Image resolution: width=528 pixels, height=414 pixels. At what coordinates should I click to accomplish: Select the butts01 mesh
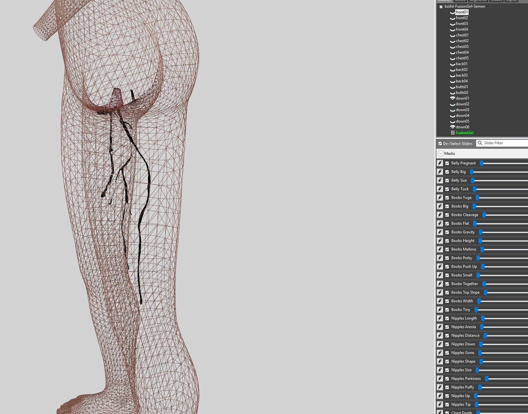[462, 87]
